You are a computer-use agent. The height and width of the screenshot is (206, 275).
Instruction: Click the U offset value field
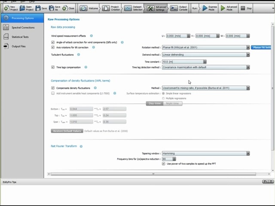tap(177, 36)
